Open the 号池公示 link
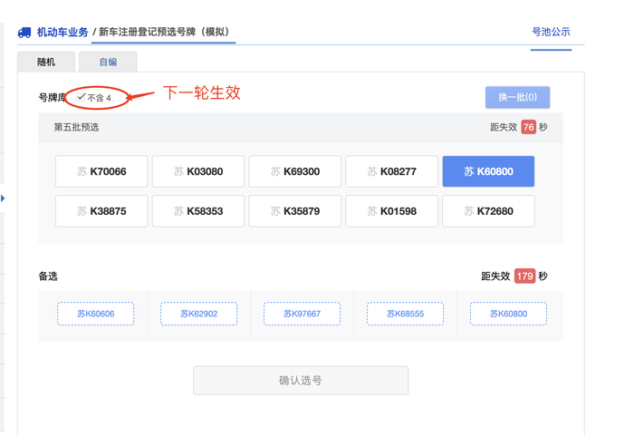Screen dimensions: 634x436 click(551, 32)
